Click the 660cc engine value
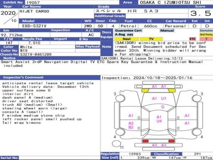The height and width of the screenshot is (160, 213). 150,26
